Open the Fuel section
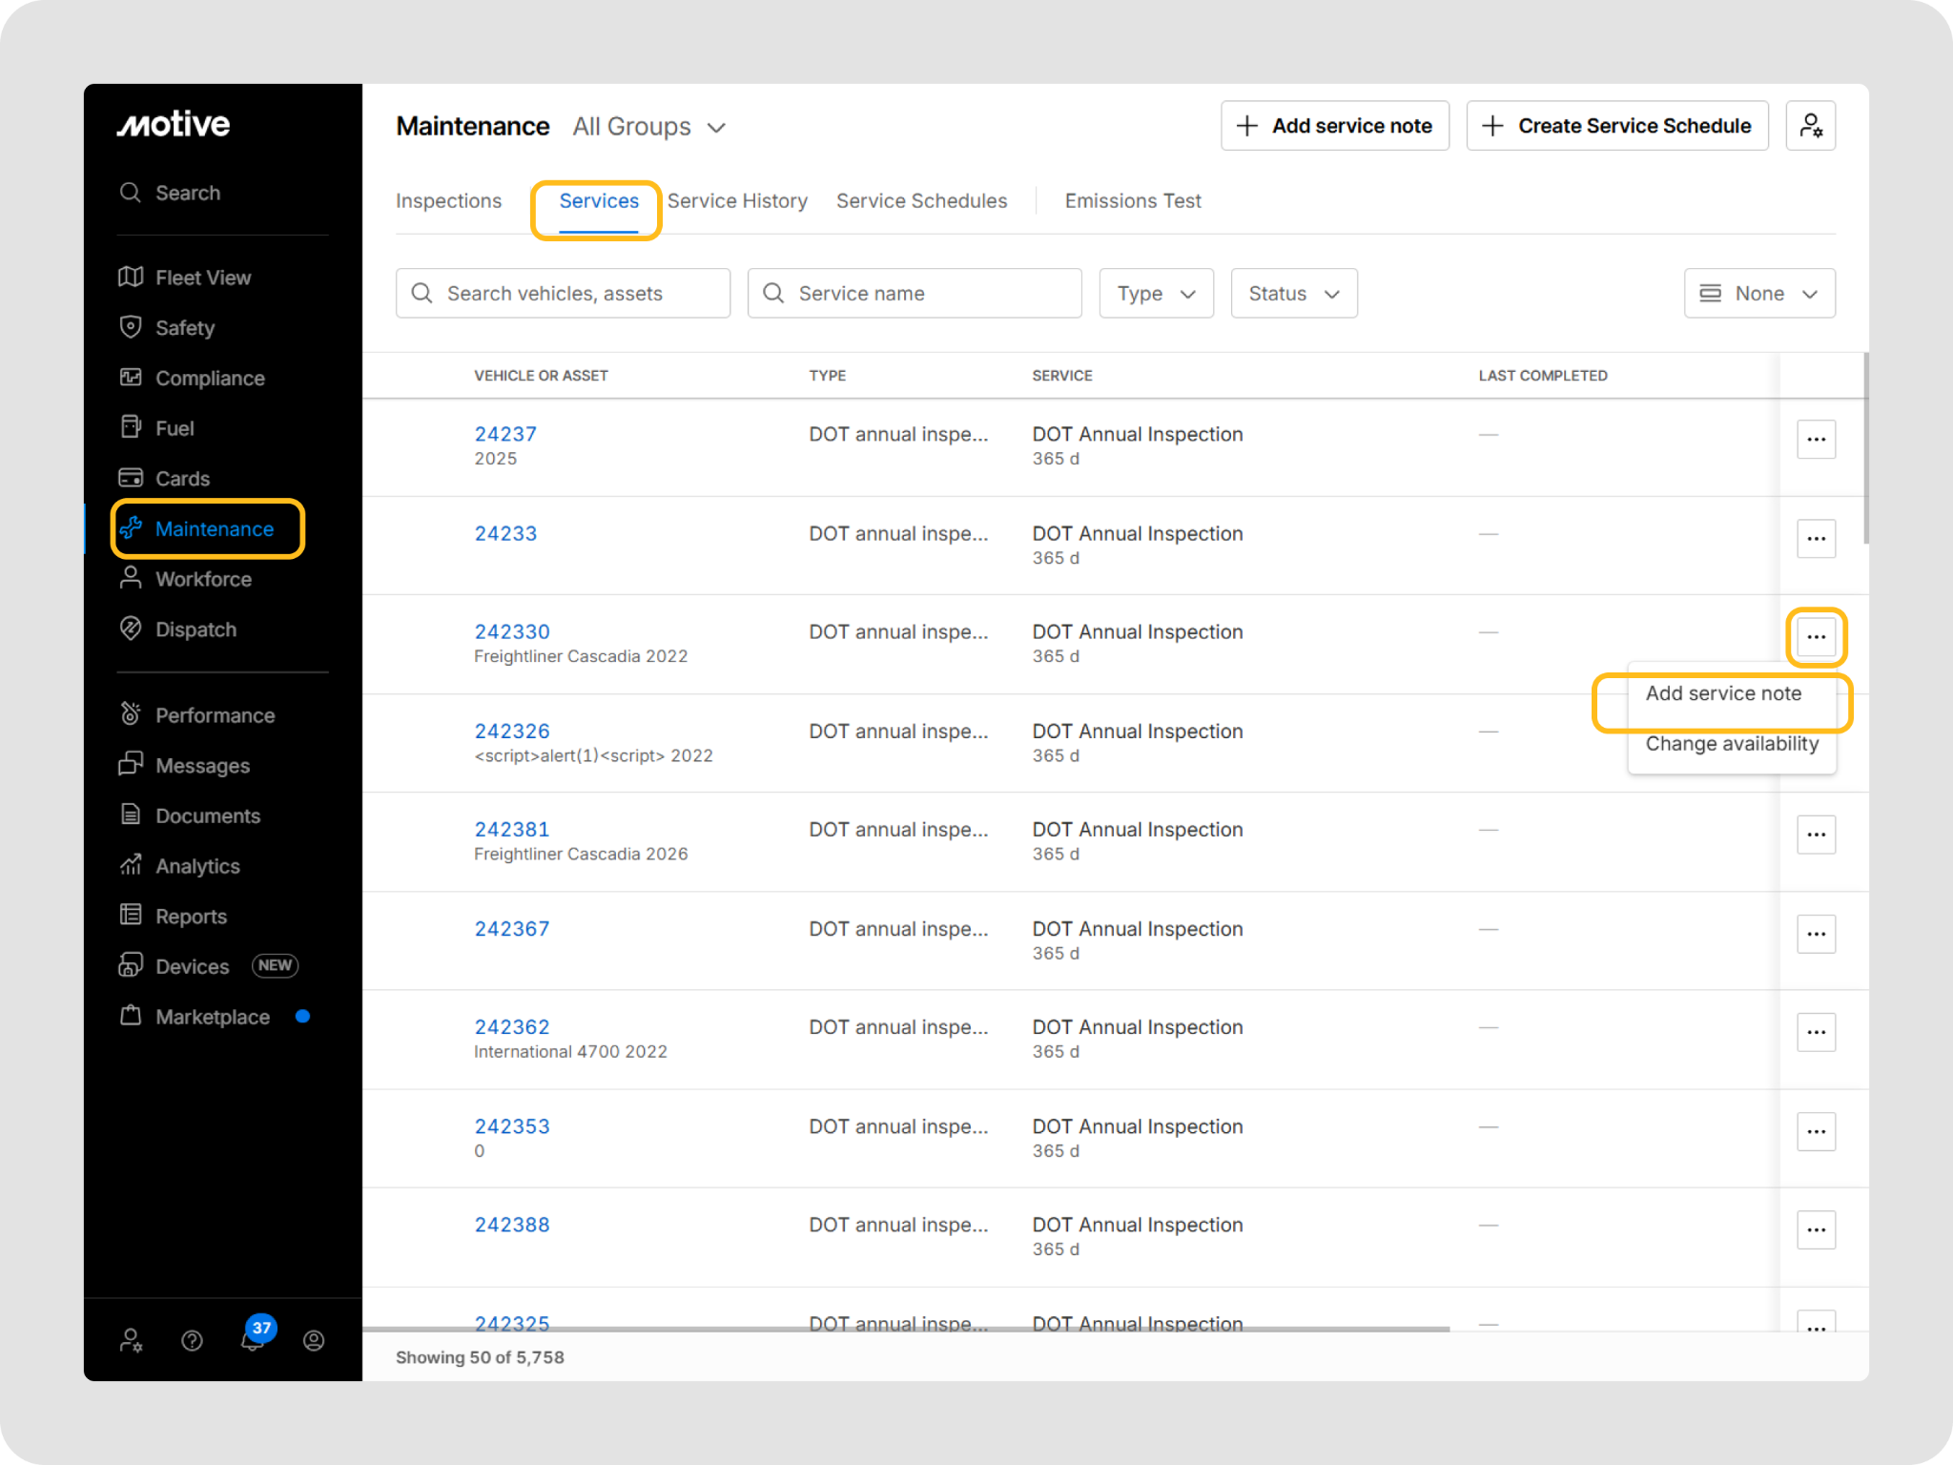This screenshot has width=1953, height=1465. [x=174, y=428]
